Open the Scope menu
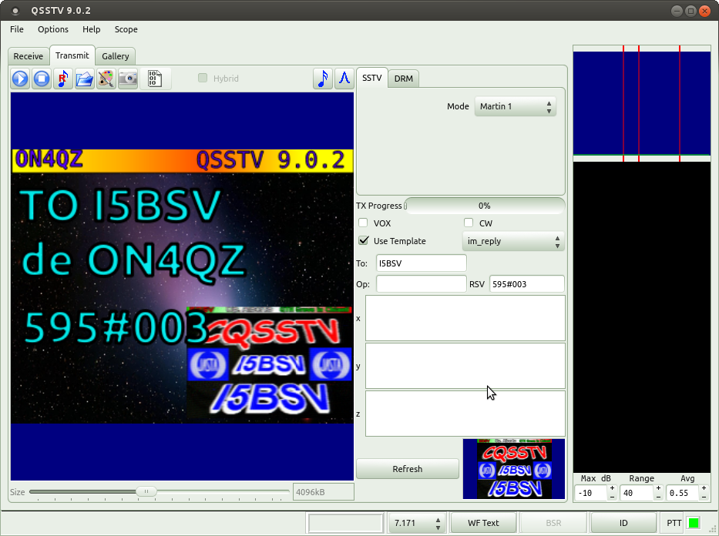This screenshot has height=536, width=719. (x=126, y=29)
